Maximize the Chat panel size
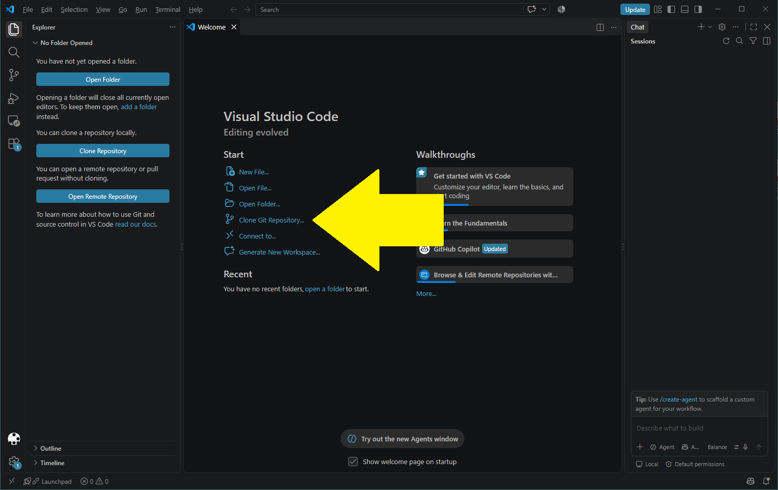Screen dimensions: 778x490 pos(754,27)
